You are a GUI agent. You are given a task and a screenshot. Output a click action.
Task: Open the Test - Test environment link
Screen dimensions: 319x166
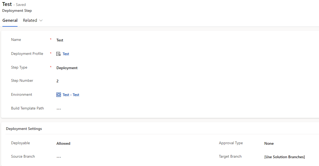pyautogui.click(x=71, y=94)
